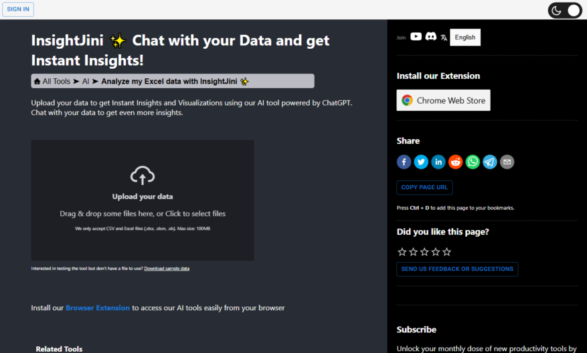Click the 'We only accept CSV' note

(143, 229)
